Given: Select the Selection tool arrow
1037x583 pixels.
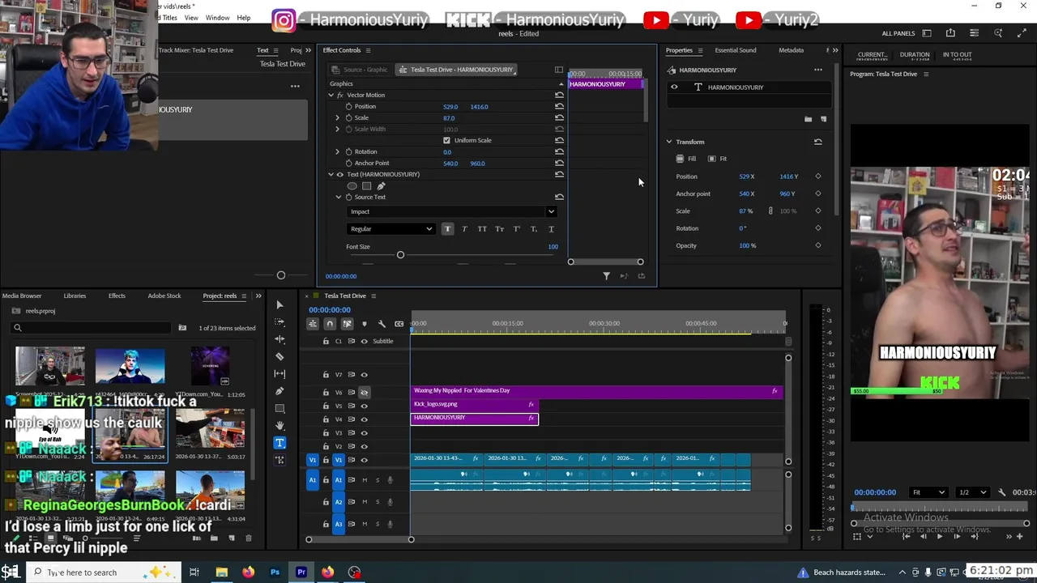Looking at the screenshot, I should (x=280, y=305).
